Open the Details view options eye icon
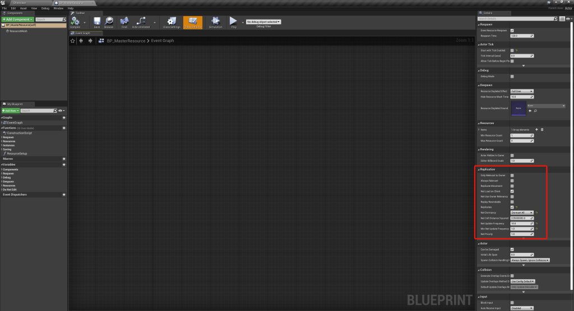Viewport: 574px width, 311px height. (568, 18)
